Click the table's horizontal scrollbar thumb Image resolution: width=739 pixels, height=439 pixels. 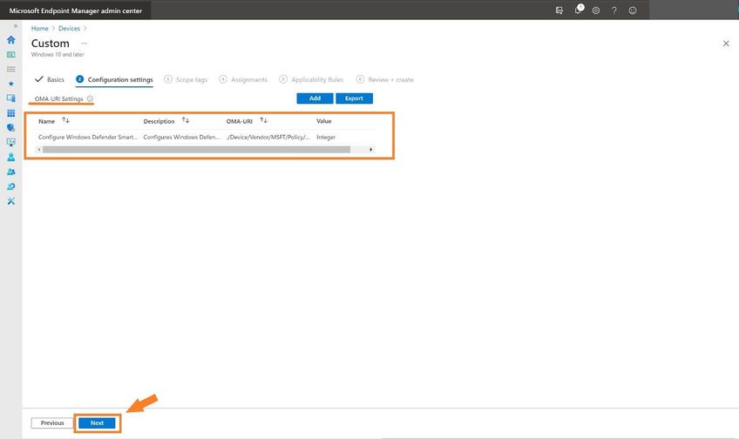click(x=196, y=149)
